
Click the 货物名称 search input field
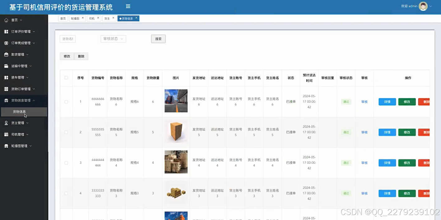(x=68, y=39)
